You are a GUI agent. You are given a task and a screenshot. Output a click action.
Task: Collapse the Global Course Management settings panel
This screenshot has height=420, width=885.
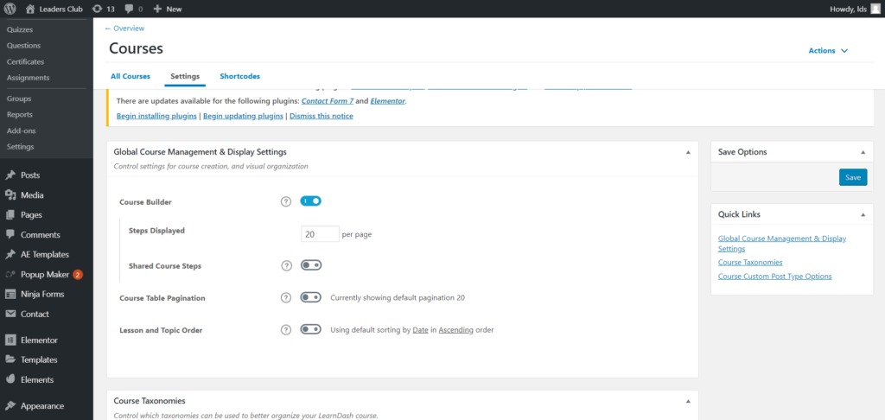coord(688,152)
